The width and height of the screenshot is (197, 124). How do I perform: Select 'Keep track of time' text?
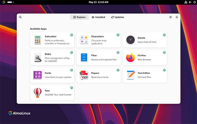click(147, 42)
